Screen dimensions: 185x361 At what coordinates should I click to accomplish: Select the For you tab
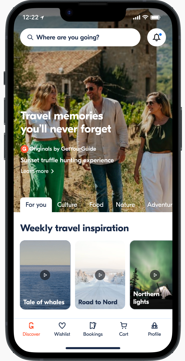click(36, 205)
